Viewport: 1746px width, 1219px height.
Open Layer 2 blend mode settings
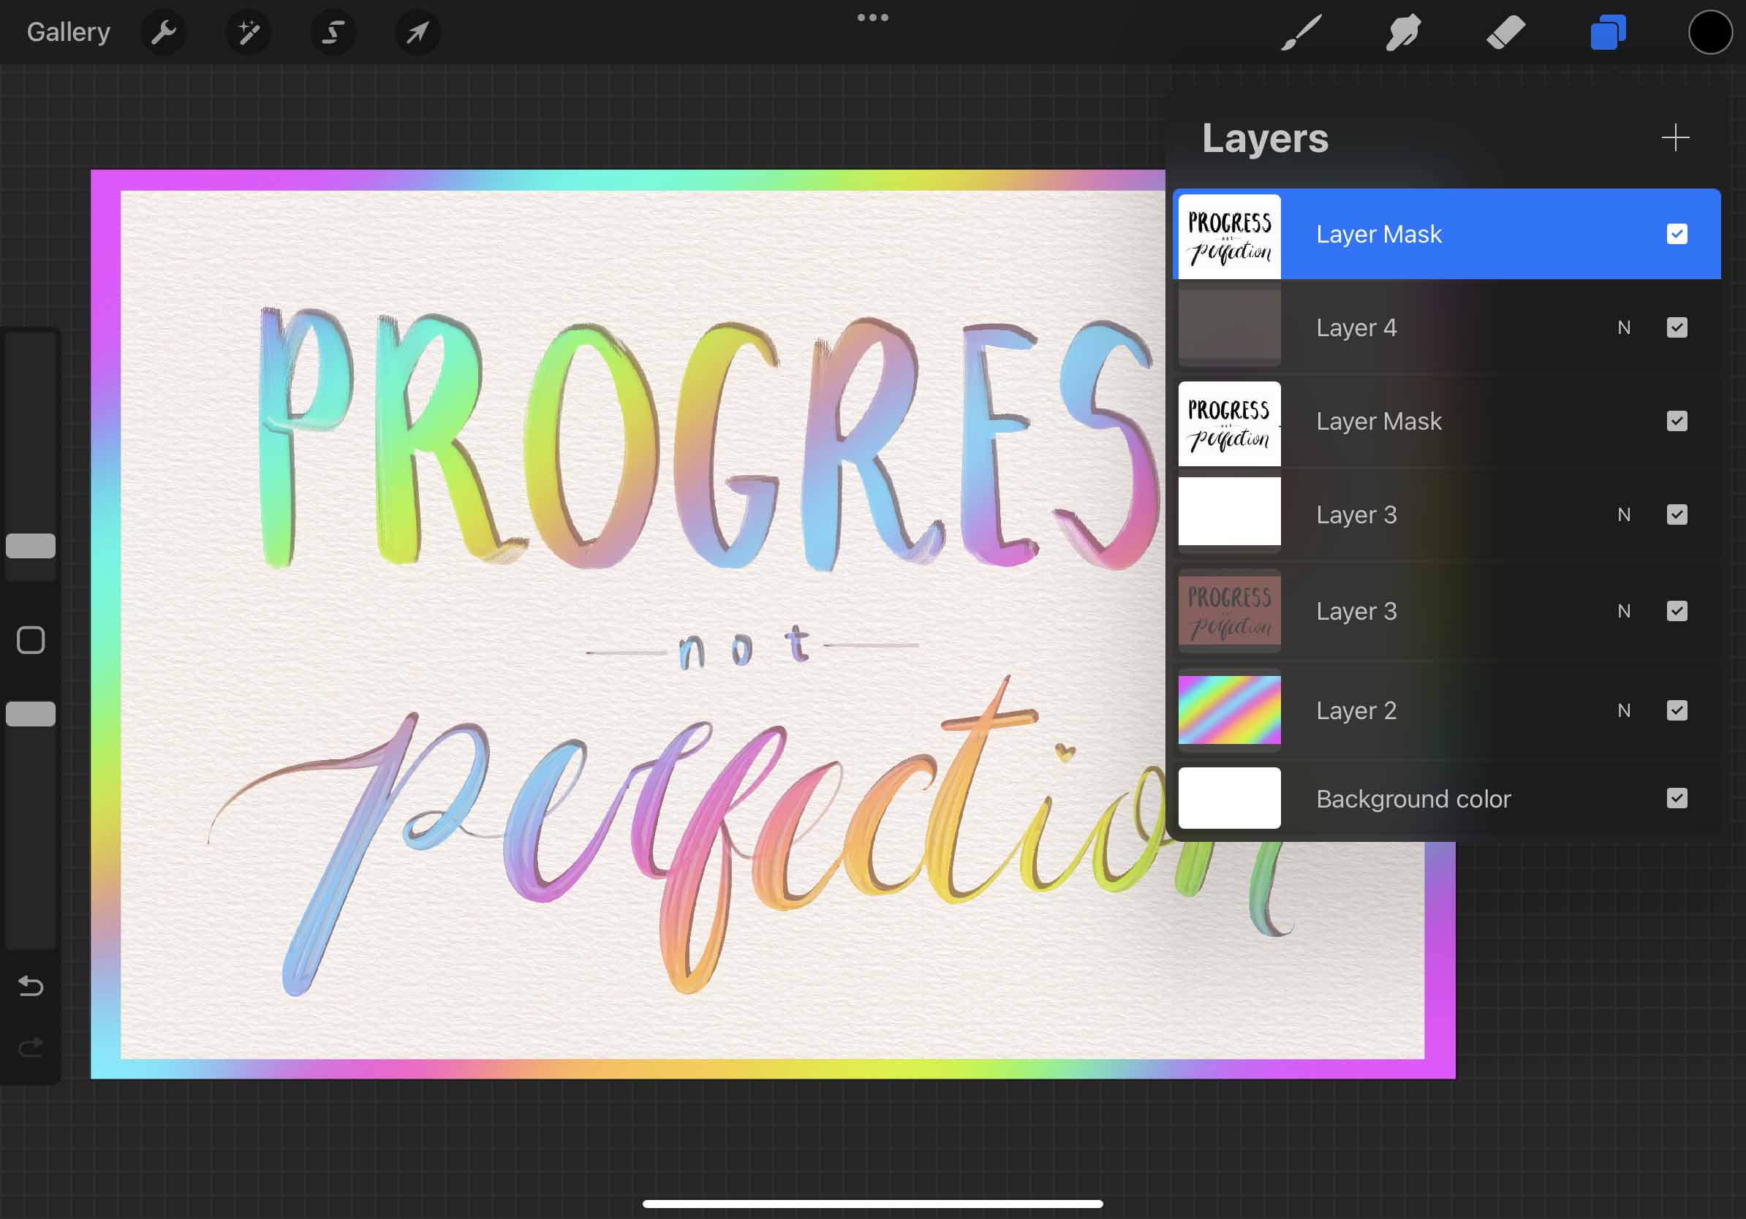click(x=1625, y=710)
